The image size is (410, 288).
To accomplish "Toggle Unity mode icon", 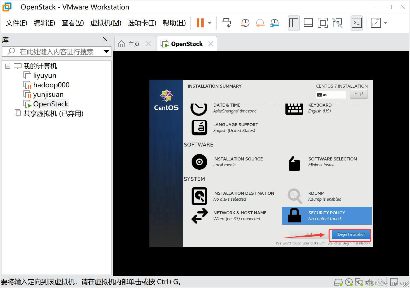I will pos(337,23).
